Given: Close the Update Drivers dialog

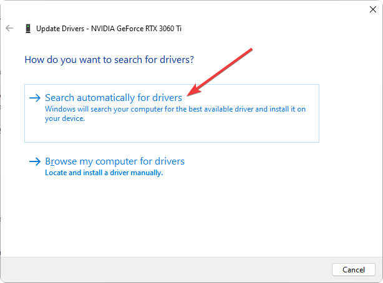Looking at the screenshot, I should coord(373,9).
